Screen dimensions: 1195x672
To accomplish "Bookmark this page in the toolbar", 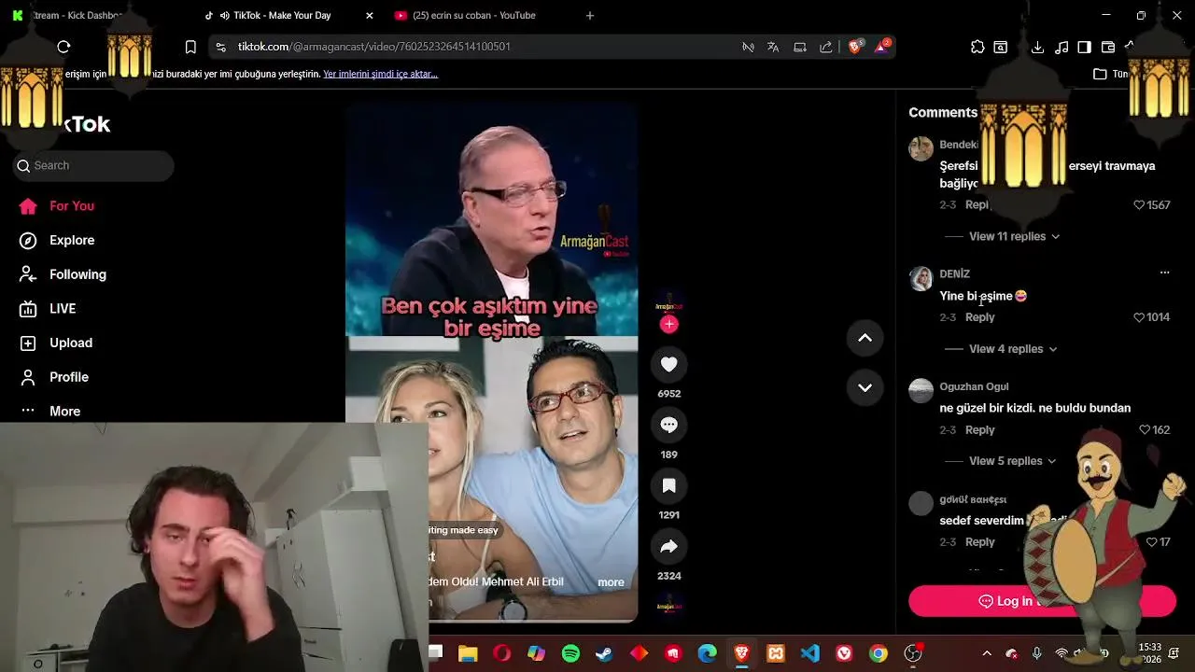I will (190, 47).
